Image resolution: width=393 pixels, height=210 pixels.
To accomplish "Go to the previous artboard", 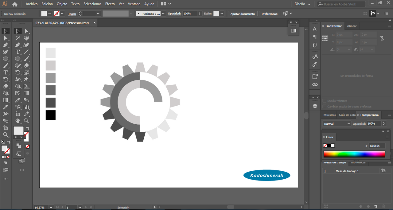I will click(62, 208).
